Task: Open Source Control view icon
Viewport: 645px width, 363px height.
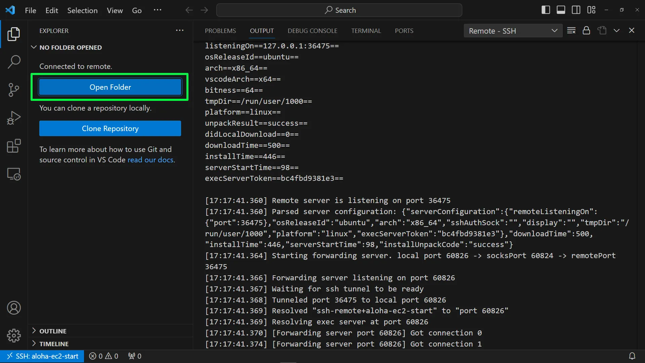Action: (14, 90)
